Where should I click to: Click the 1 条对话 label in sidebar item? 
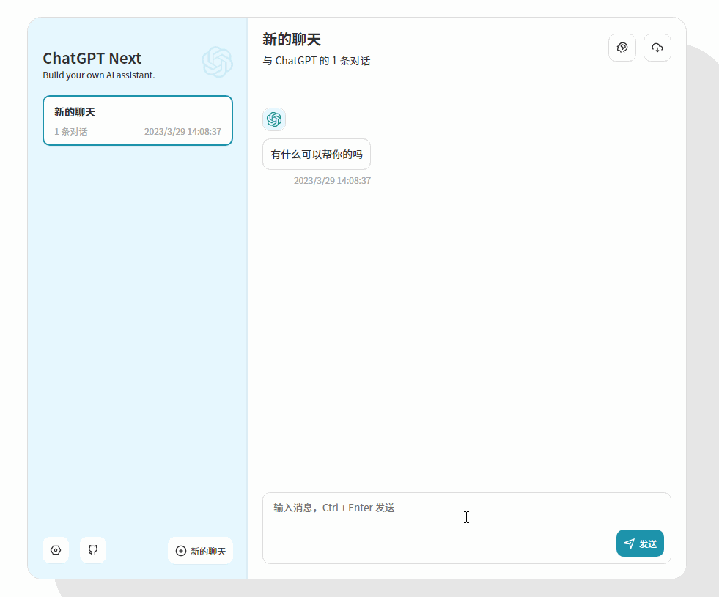click(x=70, y=132)
